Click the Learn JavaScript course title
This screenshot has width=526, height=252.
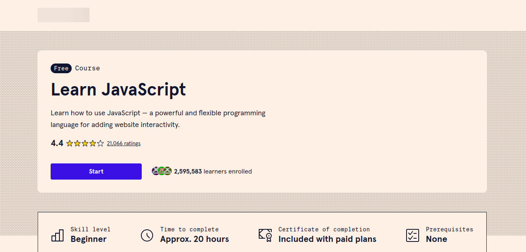(x=118, y=89)
